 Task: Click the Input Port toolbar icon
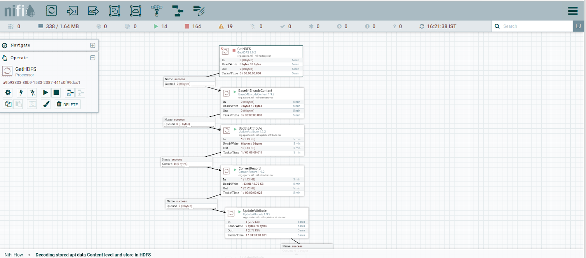click(x=72, y=11)
